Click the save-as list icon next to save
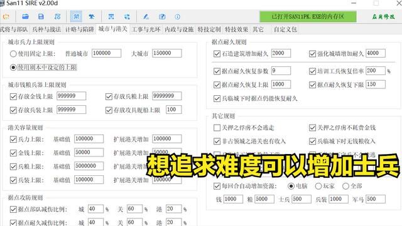The image size is (402, 226). click(57, 17)
